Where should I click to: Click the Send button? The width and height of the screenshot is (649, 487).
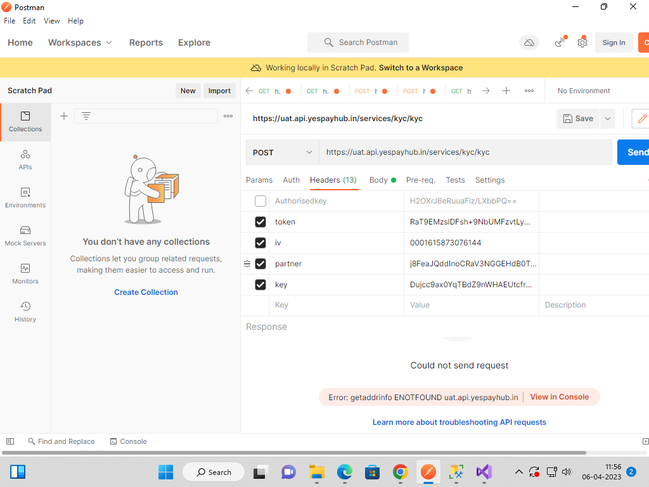point(633,152)
